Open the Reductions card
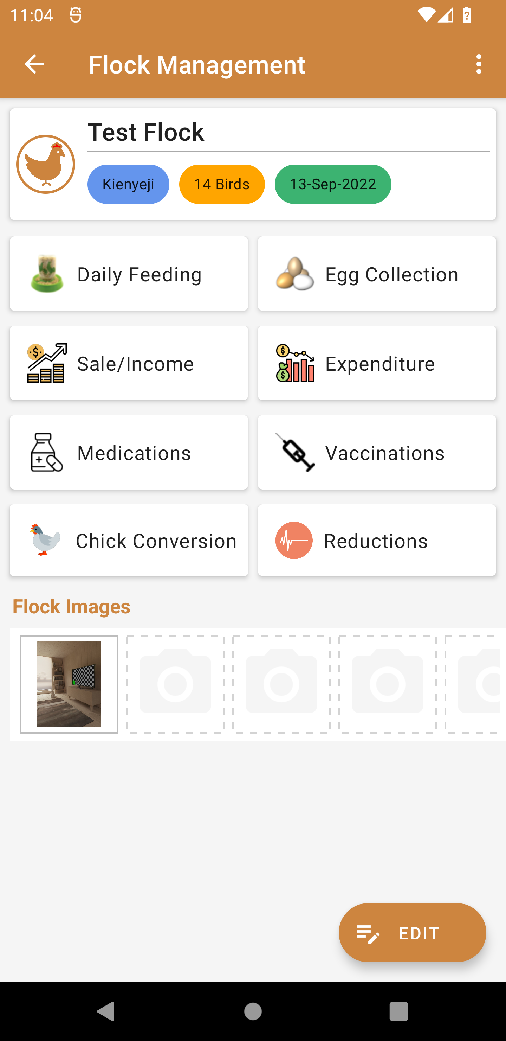 (x=377, y=540)
